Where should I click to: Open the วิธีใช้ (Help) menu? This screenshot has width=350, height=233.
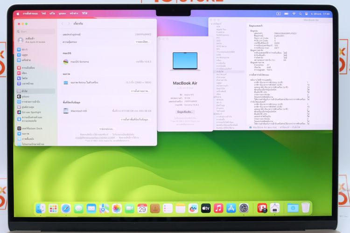[84, 14]
